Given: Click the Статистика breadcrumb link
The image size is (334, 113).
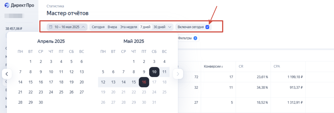Looking at the screenshot, I should [55, 6].
